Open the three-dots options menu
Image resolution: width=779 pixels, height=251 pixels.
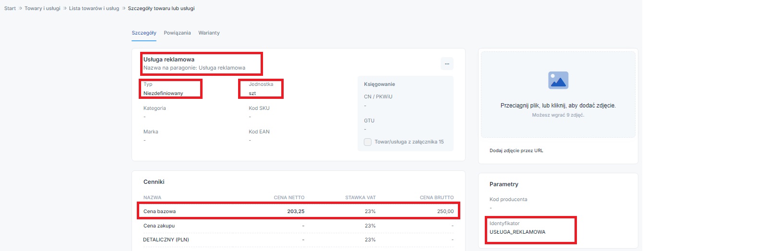[x=447, y=64]
